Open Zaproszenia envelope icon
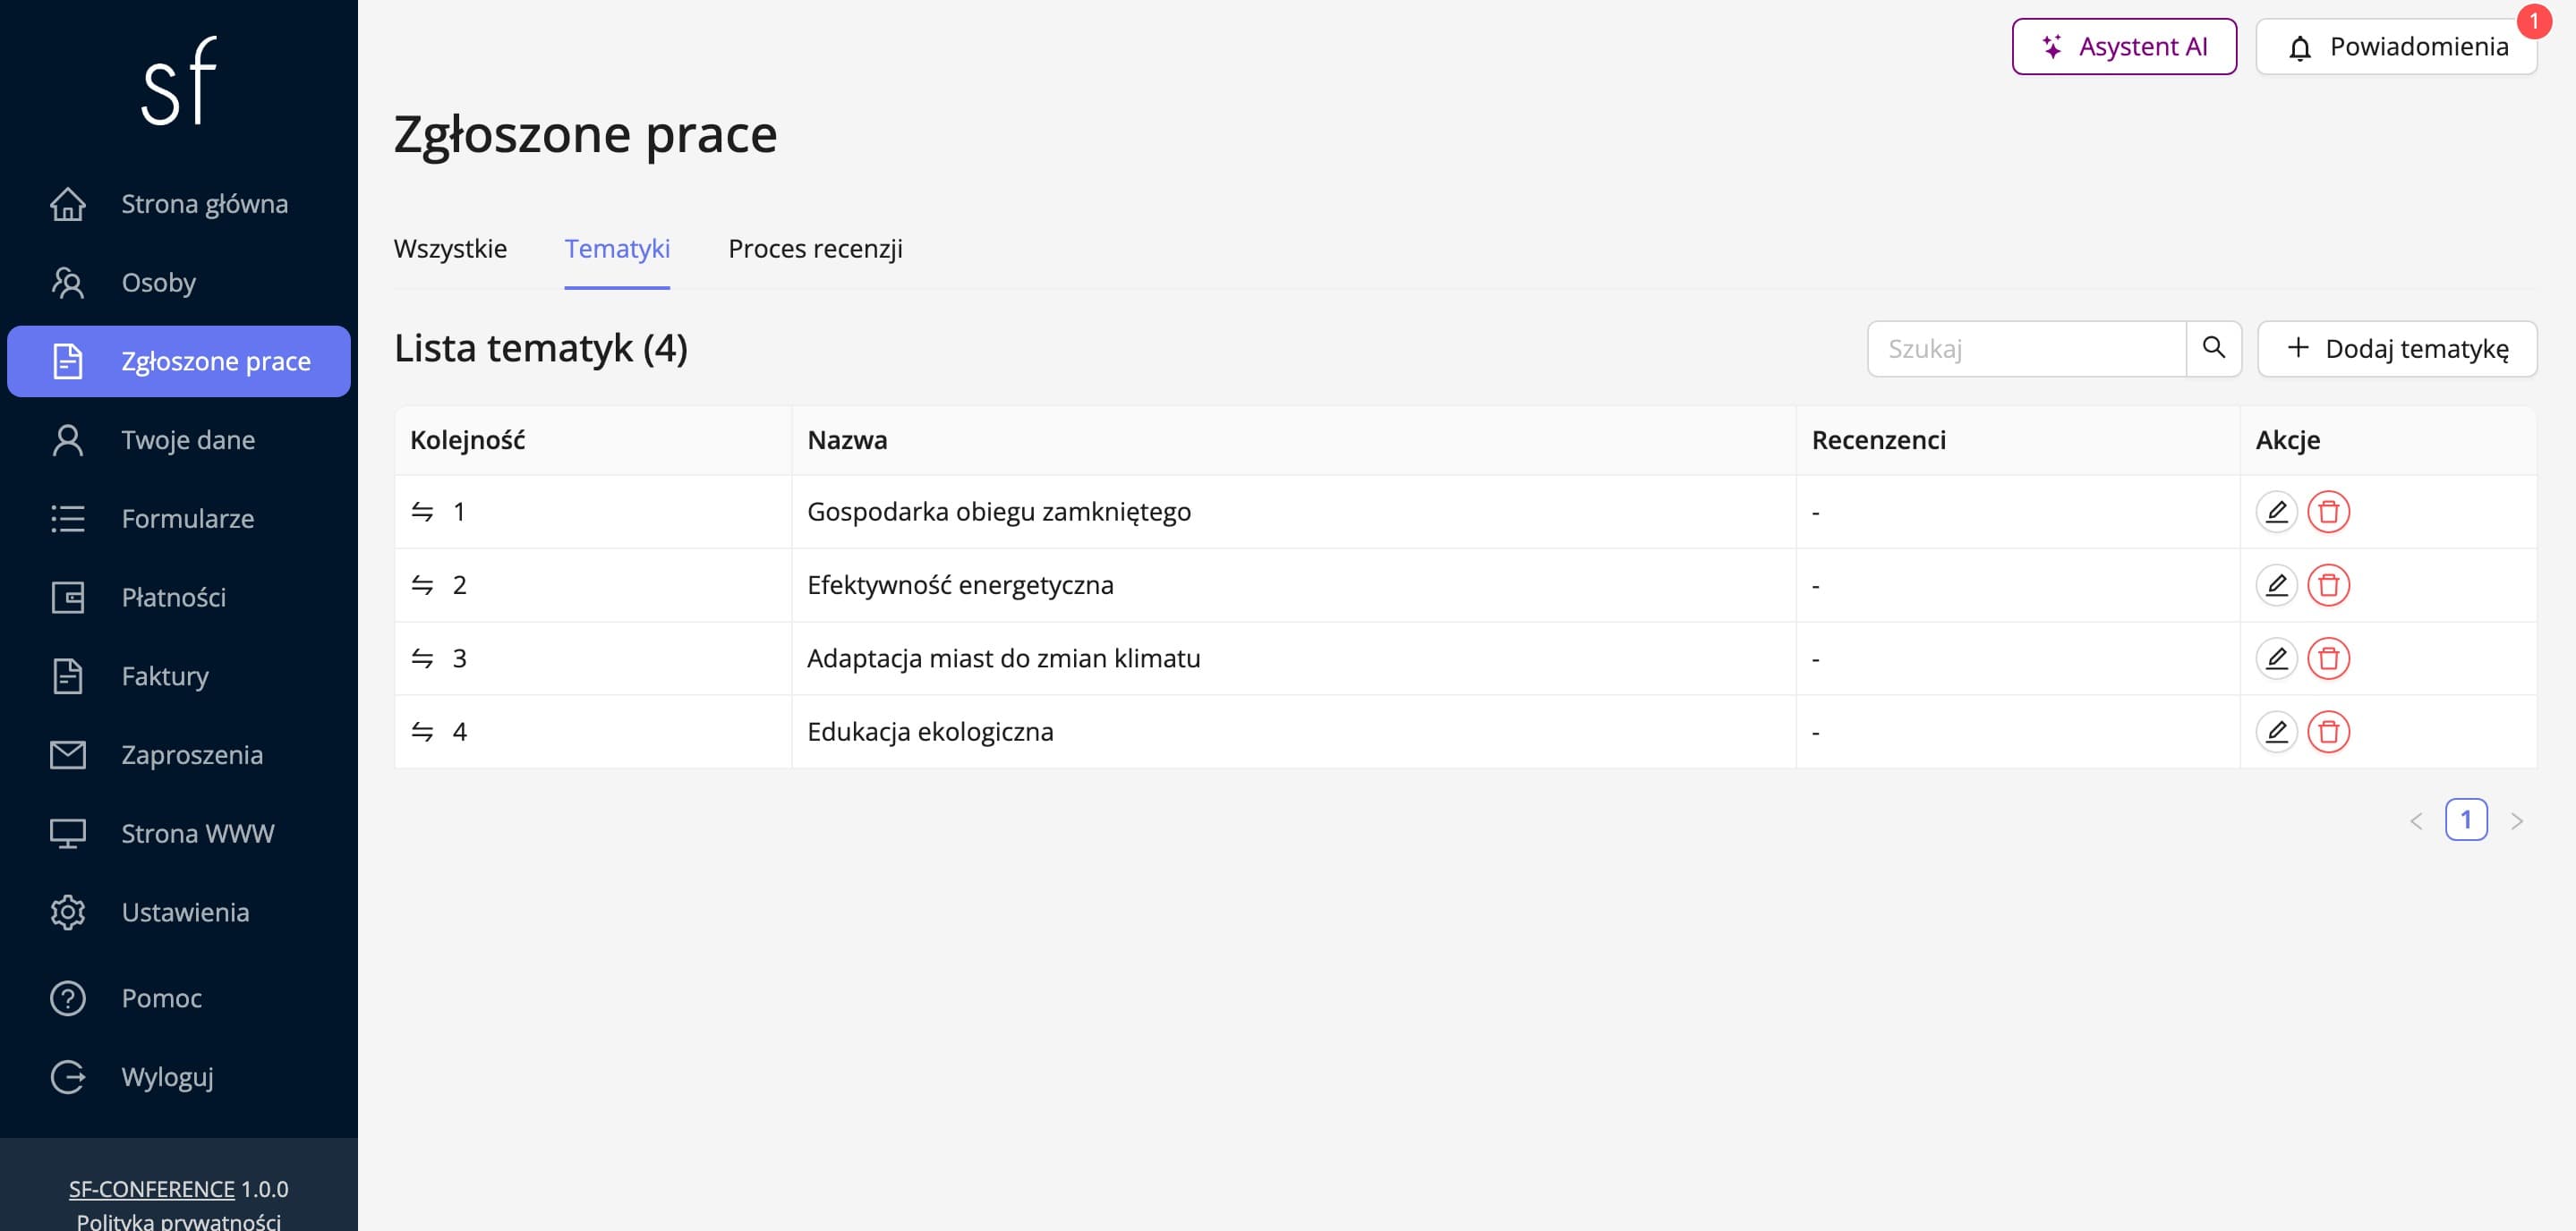Image resolution: width=2576 pixels, height=1231 pixels. tap(68, 754)
